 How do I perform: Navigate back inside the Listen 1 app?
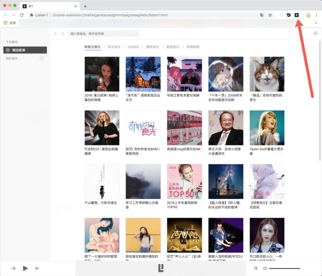55,34
